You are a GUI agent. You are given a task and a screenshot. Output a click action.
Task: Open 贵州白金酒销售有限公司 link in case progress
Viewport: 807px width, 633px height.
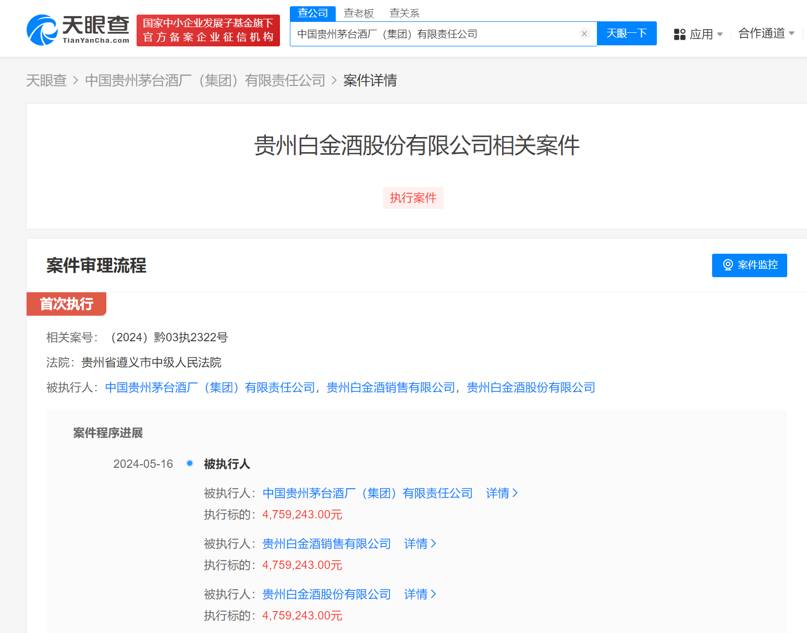pyautogui.click(x=326, y=544)
